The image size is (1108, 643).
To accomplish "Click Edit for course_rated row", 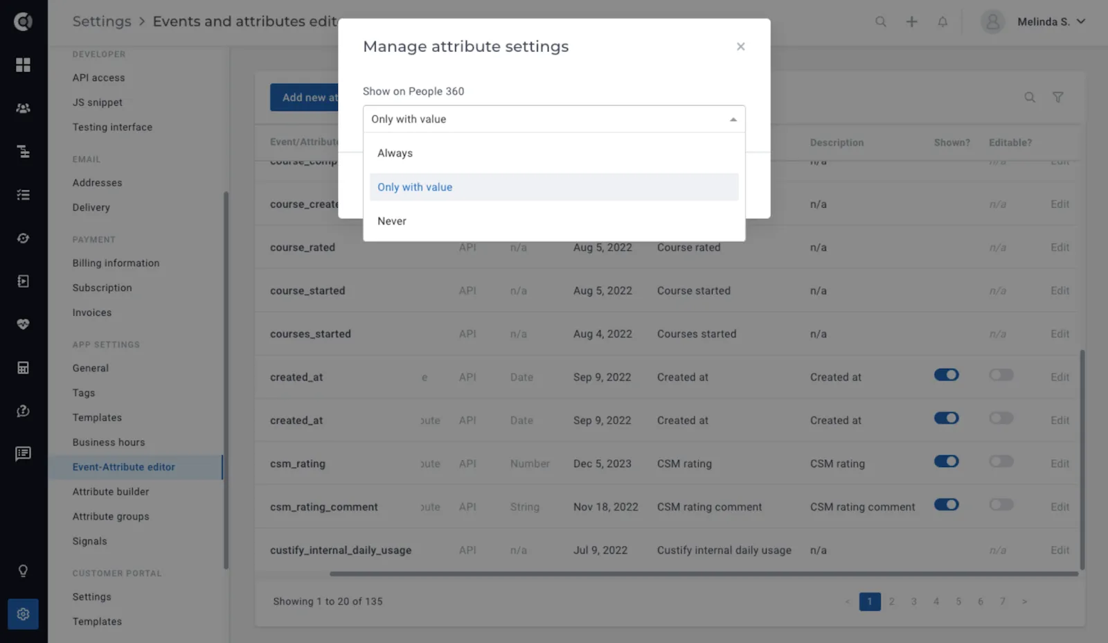I will pos(1060,247).
